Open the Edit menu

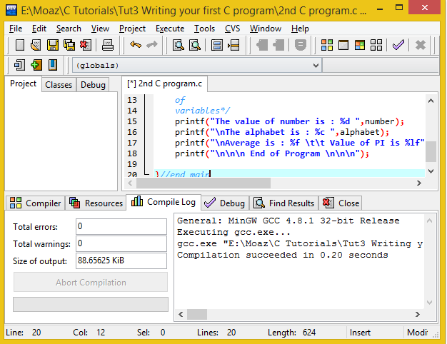click(x=39, y=29)
